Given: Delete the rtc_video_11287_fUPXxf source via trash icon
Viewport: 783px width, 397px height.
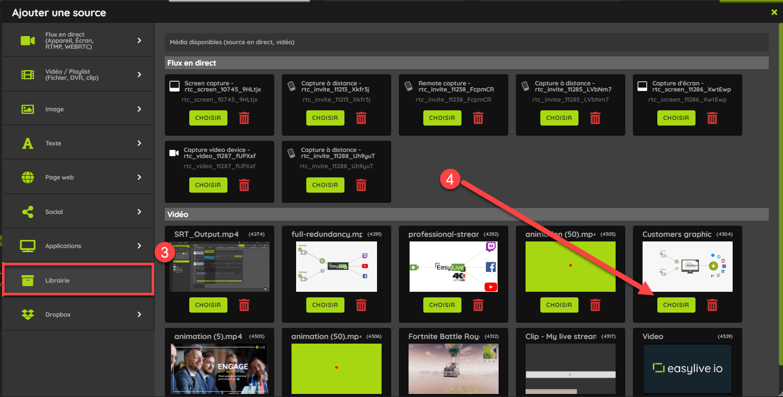Looking at the screenshot, I should 244,185.
